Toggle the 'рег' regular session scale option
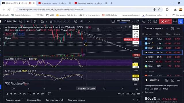The image size is (184, 103). pos(138,94)
